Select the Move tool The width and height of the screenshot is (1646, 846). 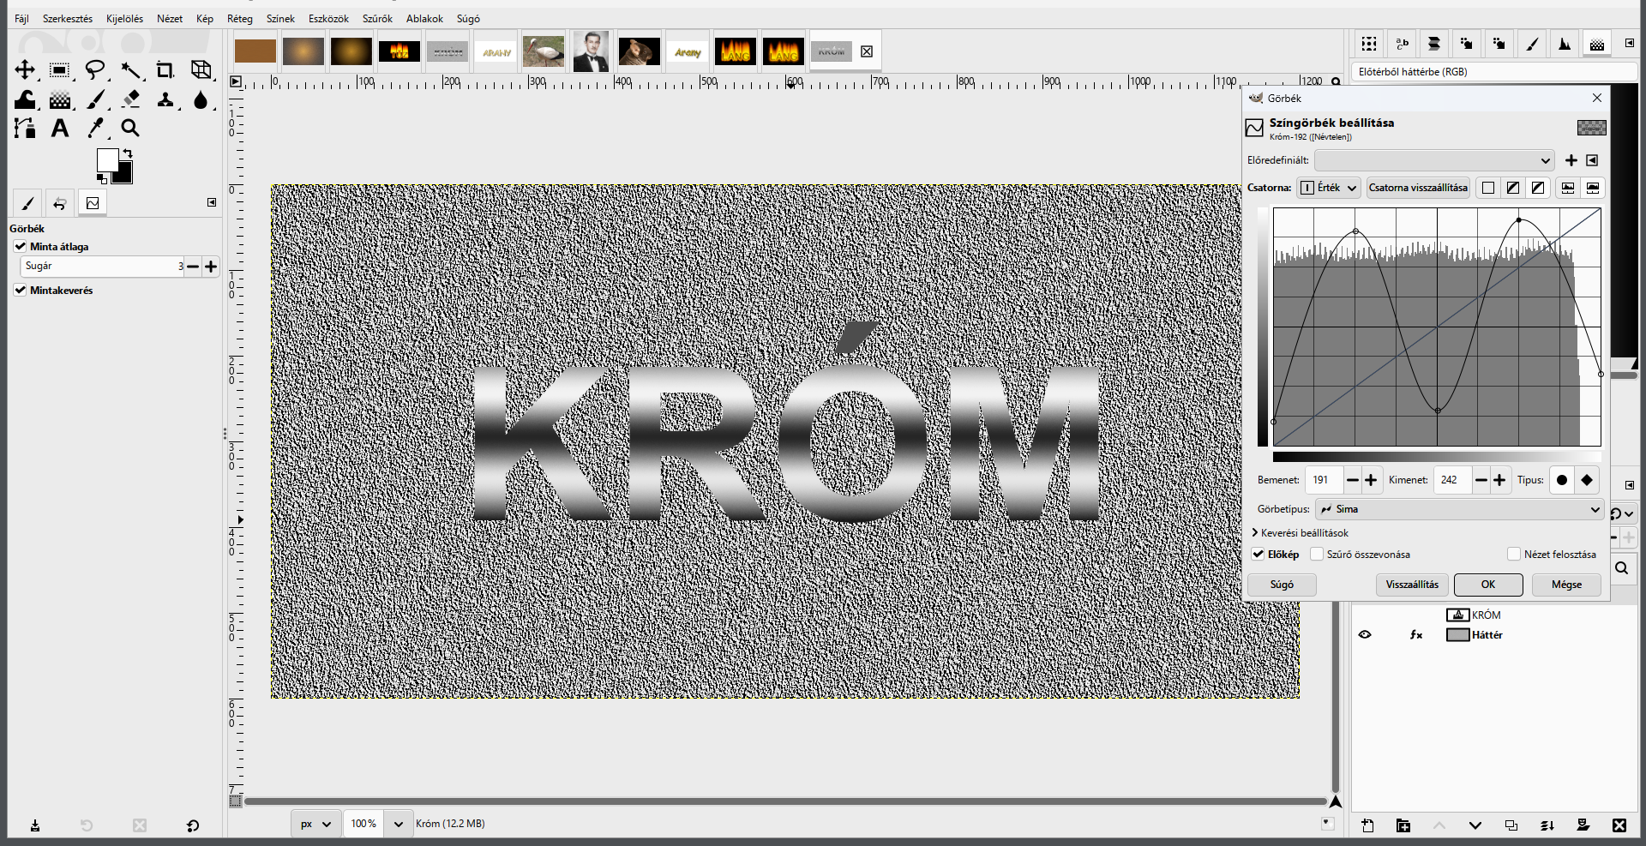tap(25, 69)
